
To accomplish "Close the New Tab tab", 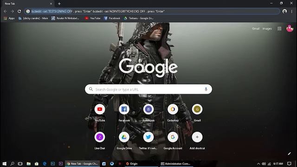I will pyautogui.click(x=51, y=4).
